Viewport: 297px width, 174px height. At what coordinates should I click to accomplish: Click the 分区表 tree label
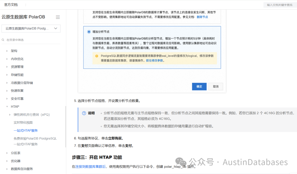coord(15,153)
